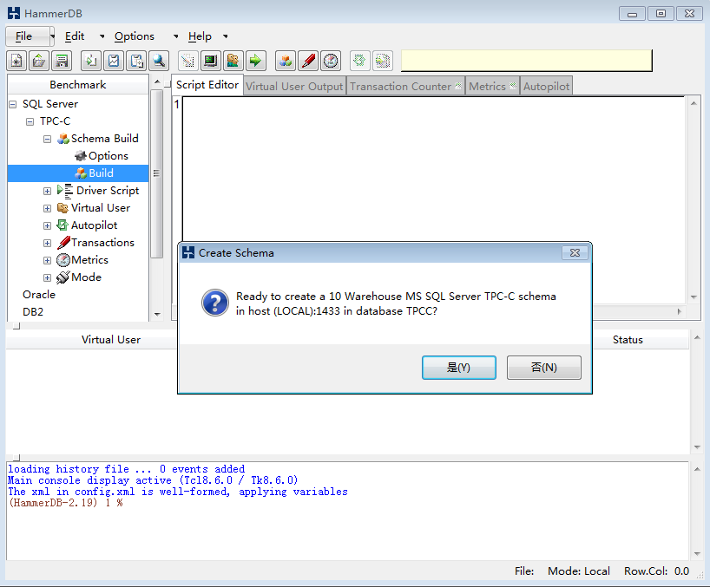Screen dimensions: 710x587
Task: Select the Build item under Schema Build
Action: coord(78,173)
